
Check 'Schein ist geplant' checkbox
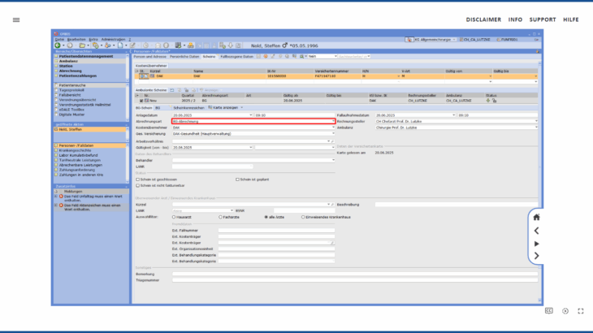237,179
